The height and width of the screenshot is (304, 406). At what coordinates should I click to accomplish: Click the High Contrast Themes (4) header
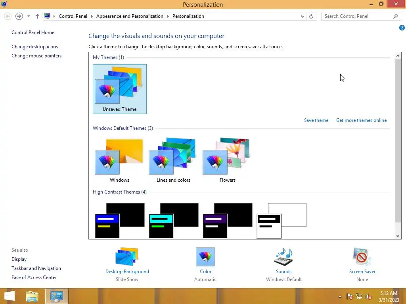click(120, 192)
